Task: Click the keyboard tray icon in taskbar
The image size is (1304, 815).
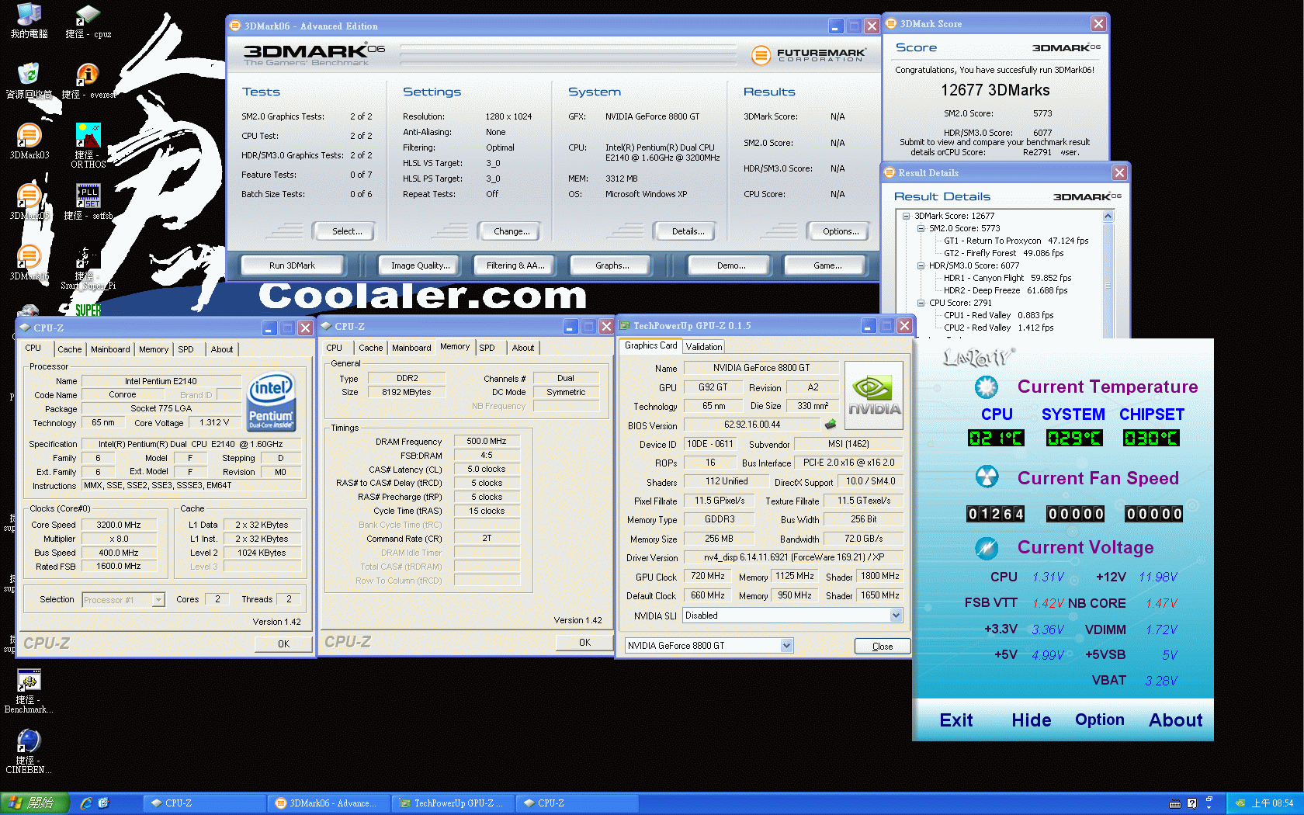Action: point(1175,803)
